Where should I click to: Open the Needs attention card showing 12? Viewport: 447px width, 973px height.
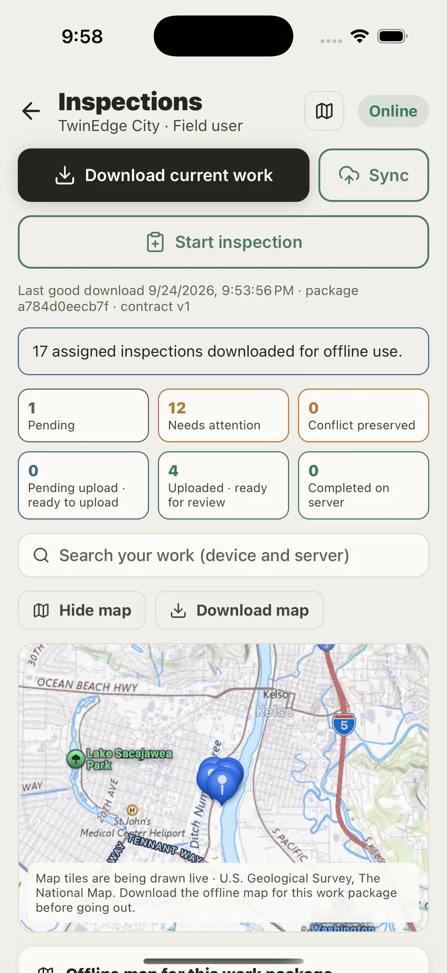pyautogui.click(x=223, y=415)
